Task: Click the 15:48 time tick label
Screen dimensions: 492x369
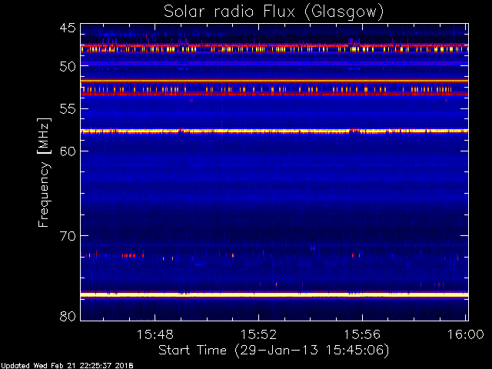Action: click(155, 334)
